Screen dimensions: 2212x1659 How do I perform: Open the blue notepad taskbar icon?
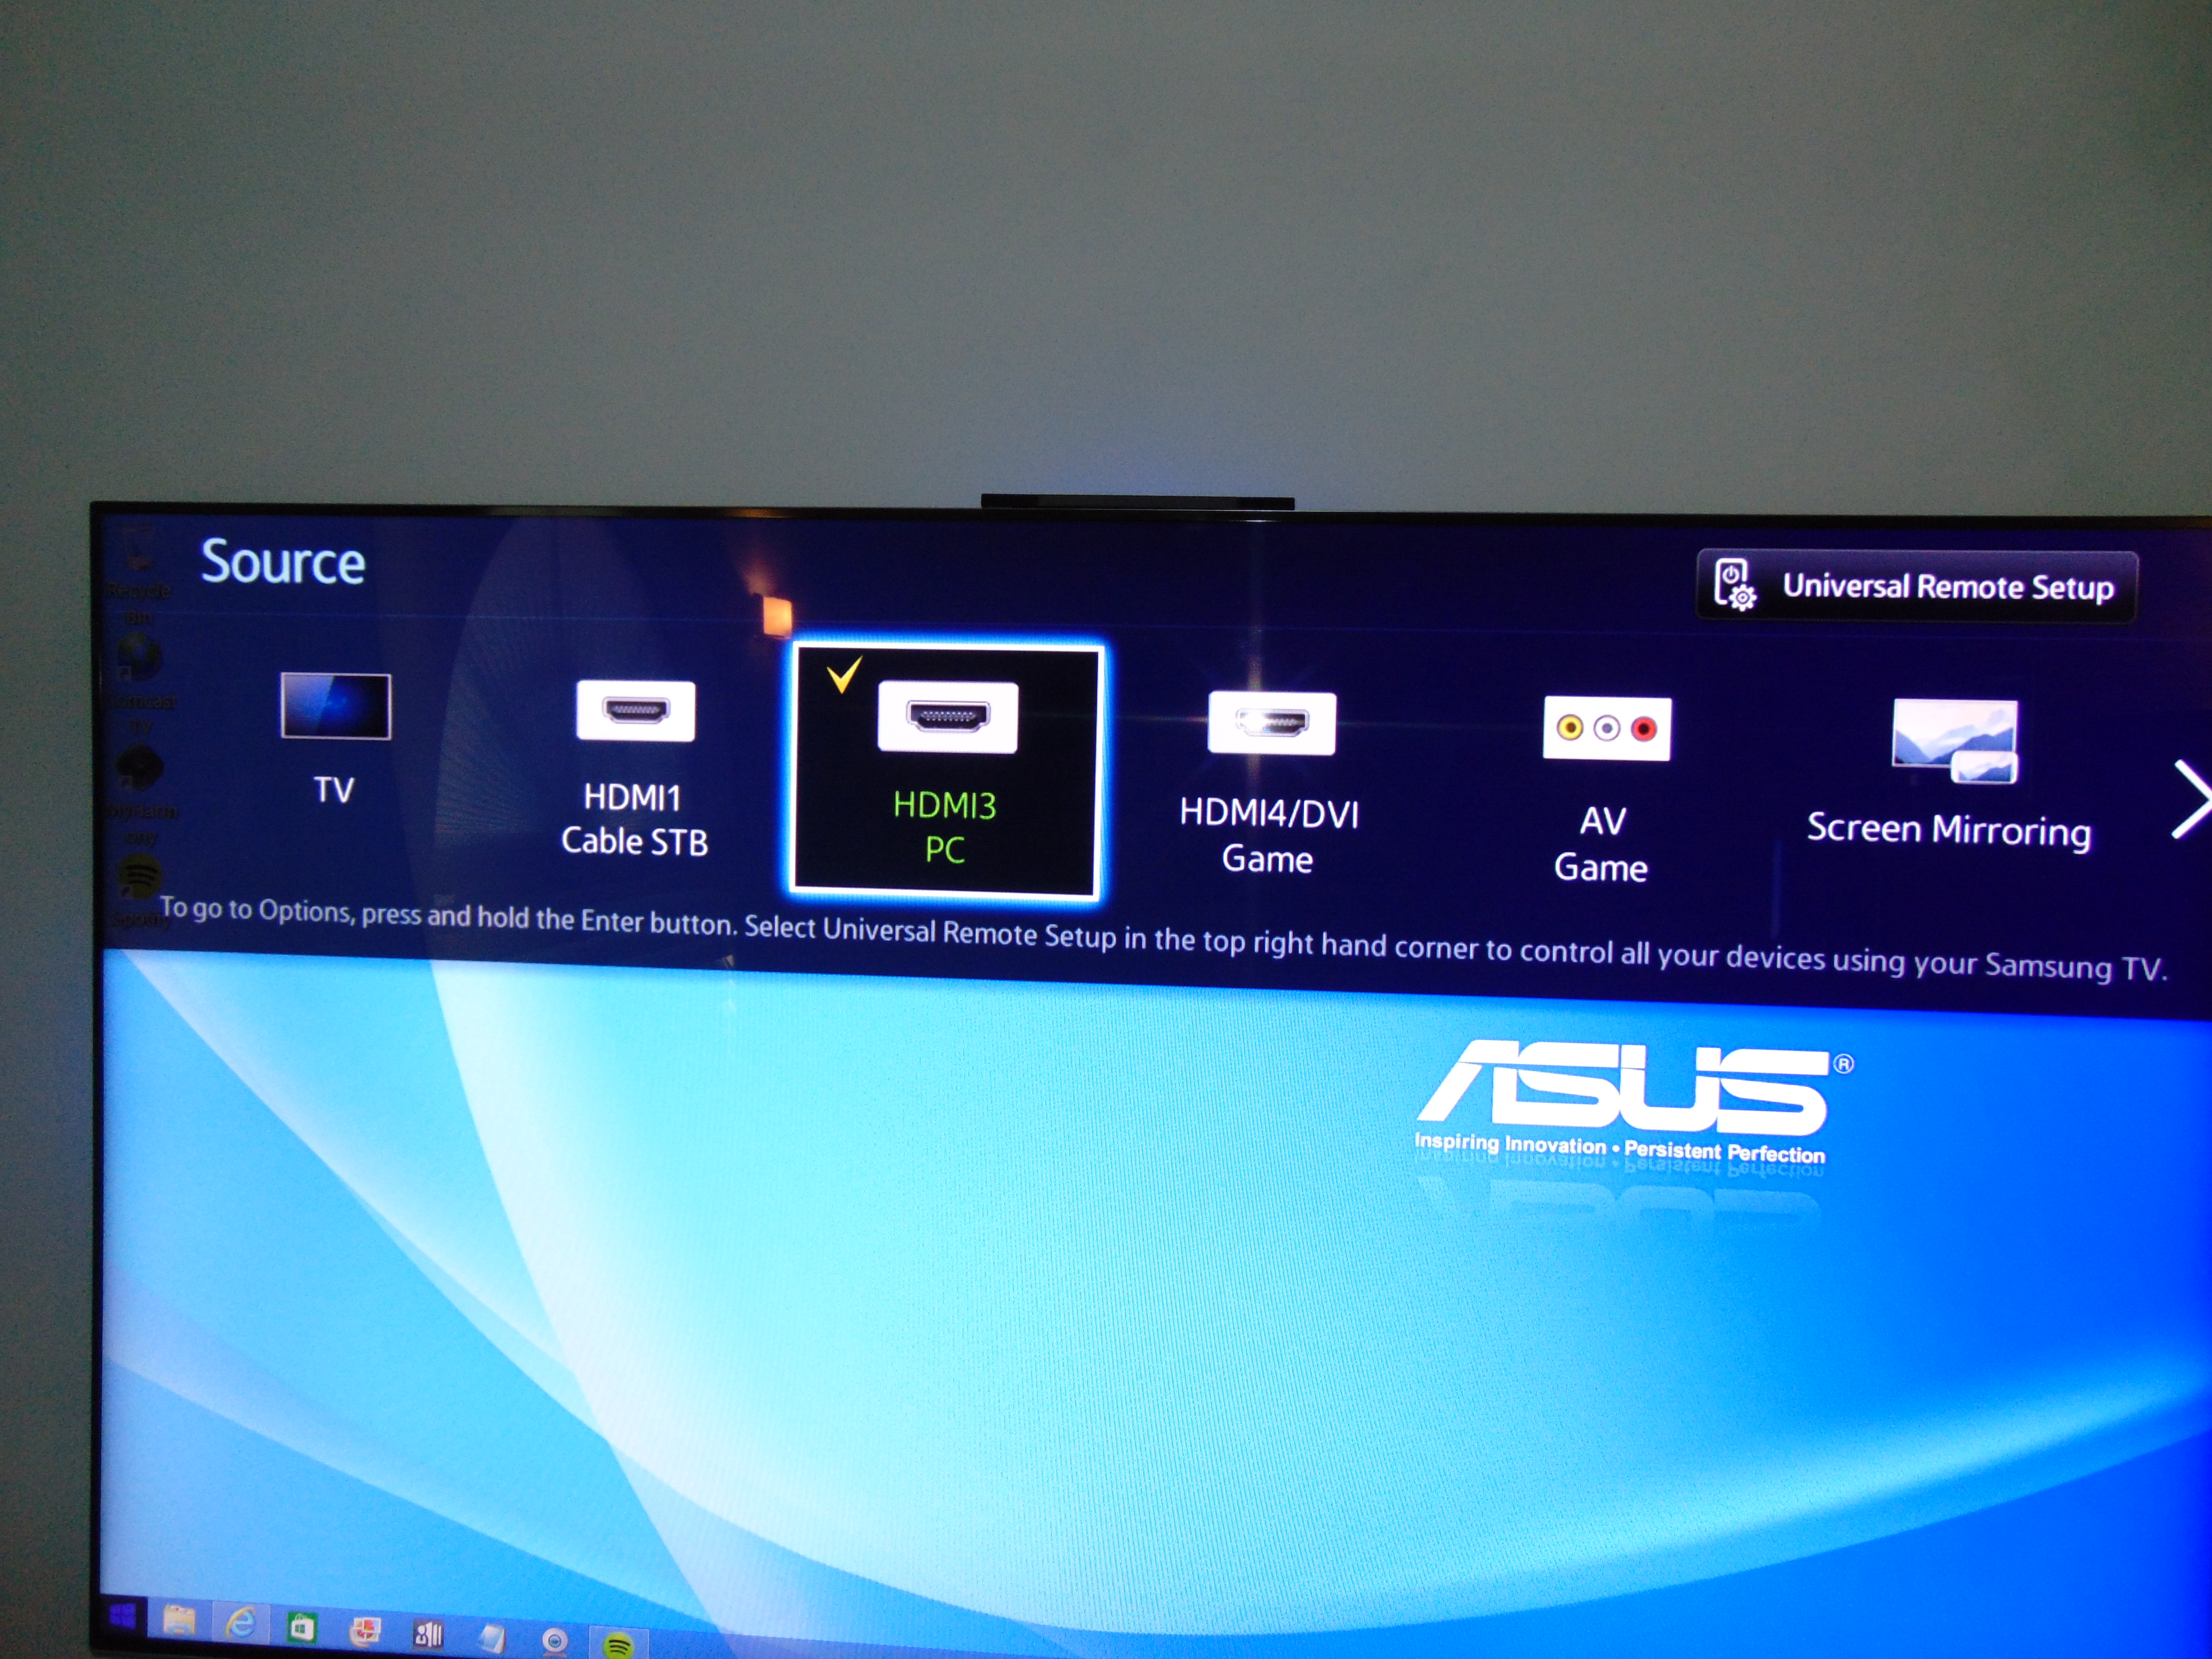tap(491, 1638)
